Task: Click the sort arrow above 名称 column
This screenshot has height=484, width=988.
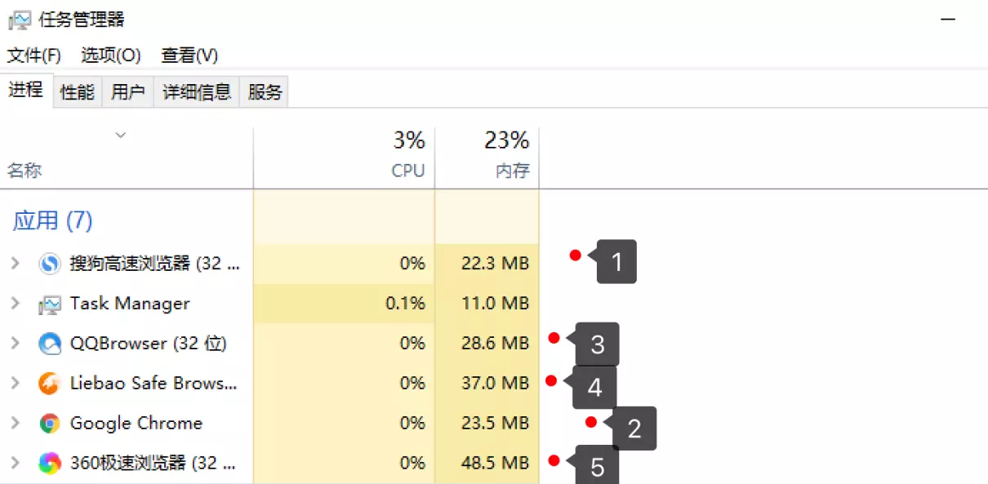Action: (121, 135)
